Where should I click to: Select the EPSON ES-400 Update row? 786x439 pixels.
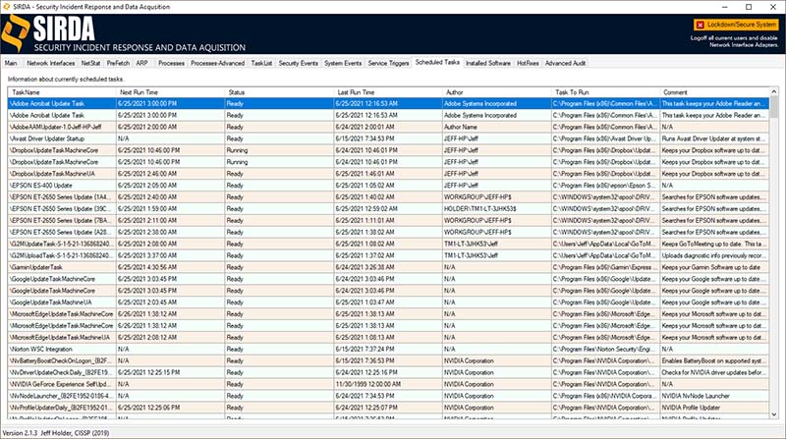[x=388, y=186]
